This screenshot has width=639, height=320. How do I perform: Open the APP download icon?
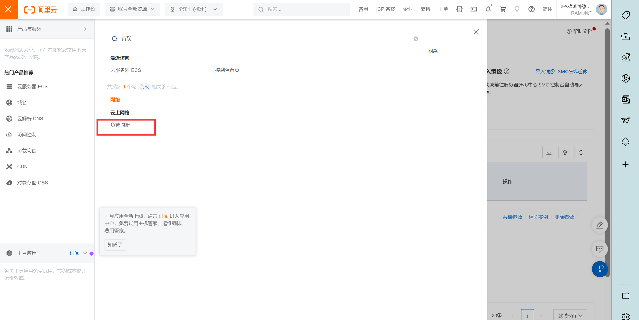pyautogui.click(x=459, y=9)
